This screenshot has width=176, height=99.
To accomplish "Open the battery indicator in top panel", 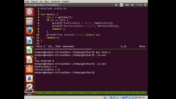I will (x=127, y=5).
